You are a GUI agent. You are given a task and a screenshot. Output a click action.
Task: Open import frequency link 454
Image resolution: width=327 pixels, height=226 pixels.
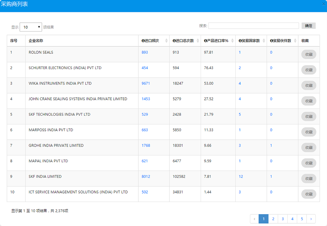pyautogui.click(x=144, y=68)
